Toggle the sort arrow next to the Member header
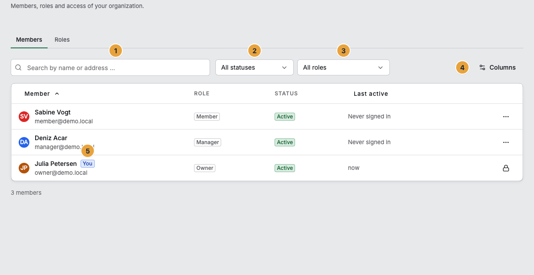 [x=57, y=94]
